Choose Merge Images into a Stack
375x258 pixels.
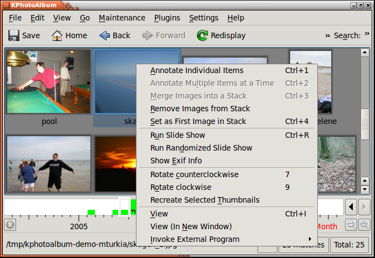227,96
